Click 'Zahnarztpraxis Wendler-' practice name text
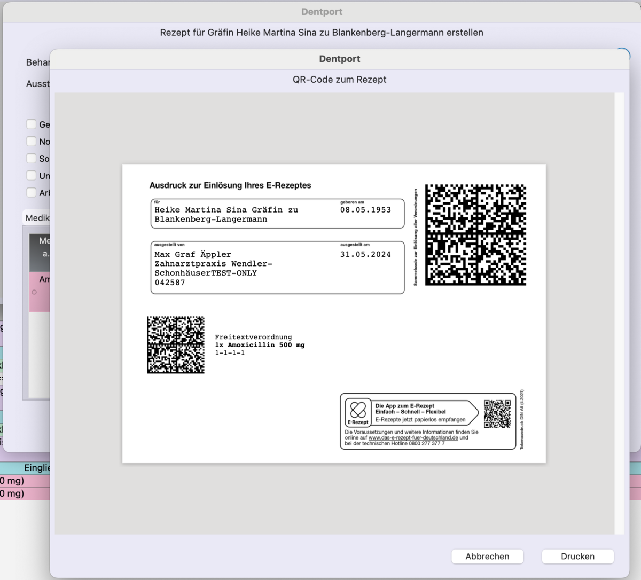641x580 pixels. coord(214,264)
